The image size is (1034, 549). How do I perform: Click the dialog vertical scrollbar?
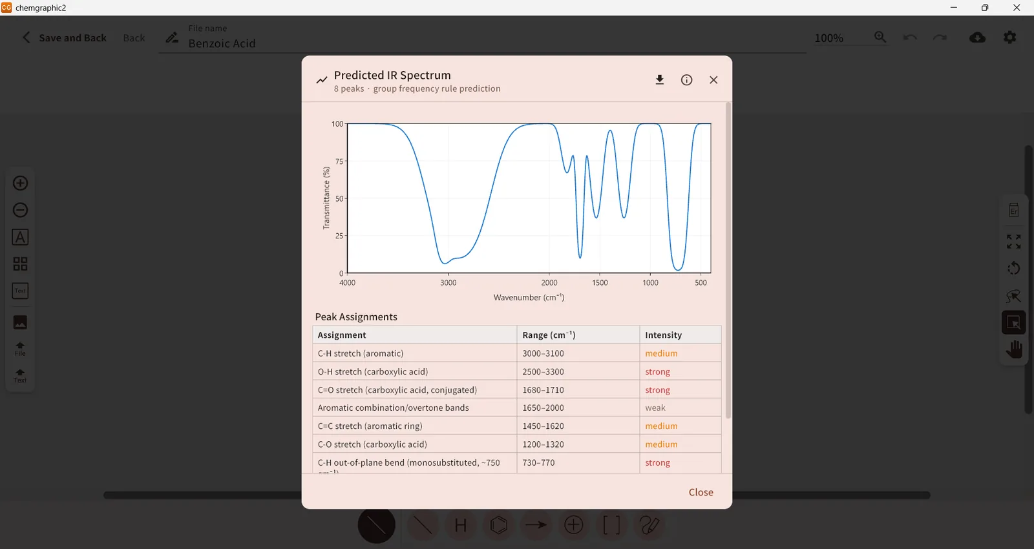point(728,260)
